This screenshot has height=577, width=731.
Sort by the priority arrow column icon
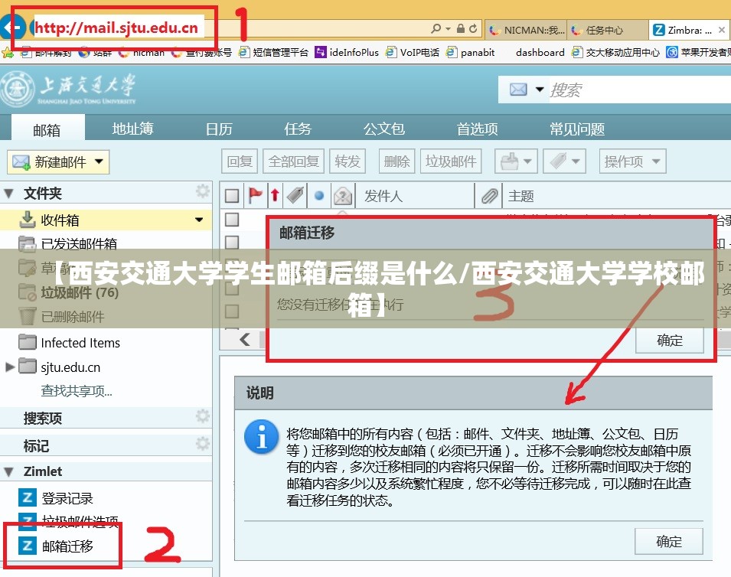[x=275, y=195]
